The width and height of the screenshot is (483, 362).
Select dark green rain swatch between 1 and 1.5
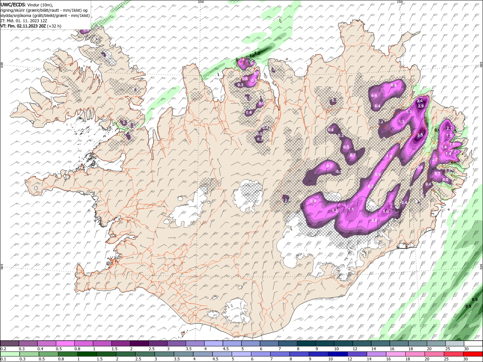pos(87,354)
